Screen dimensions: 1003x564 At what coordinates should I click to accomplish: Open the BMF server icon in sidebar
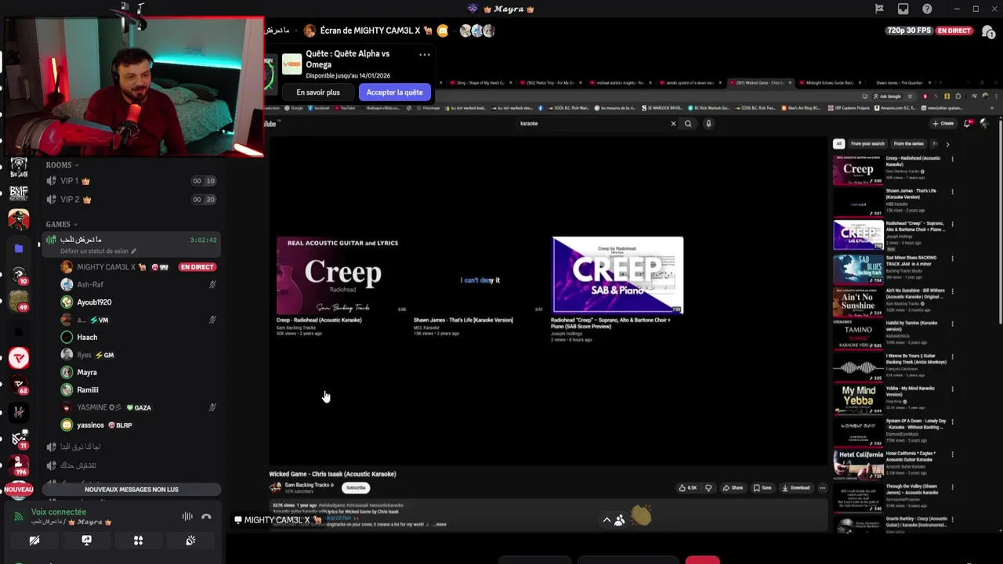[19, 192]
